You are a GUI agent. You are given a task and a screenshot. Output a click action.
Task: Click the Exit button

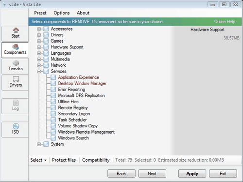223,174
